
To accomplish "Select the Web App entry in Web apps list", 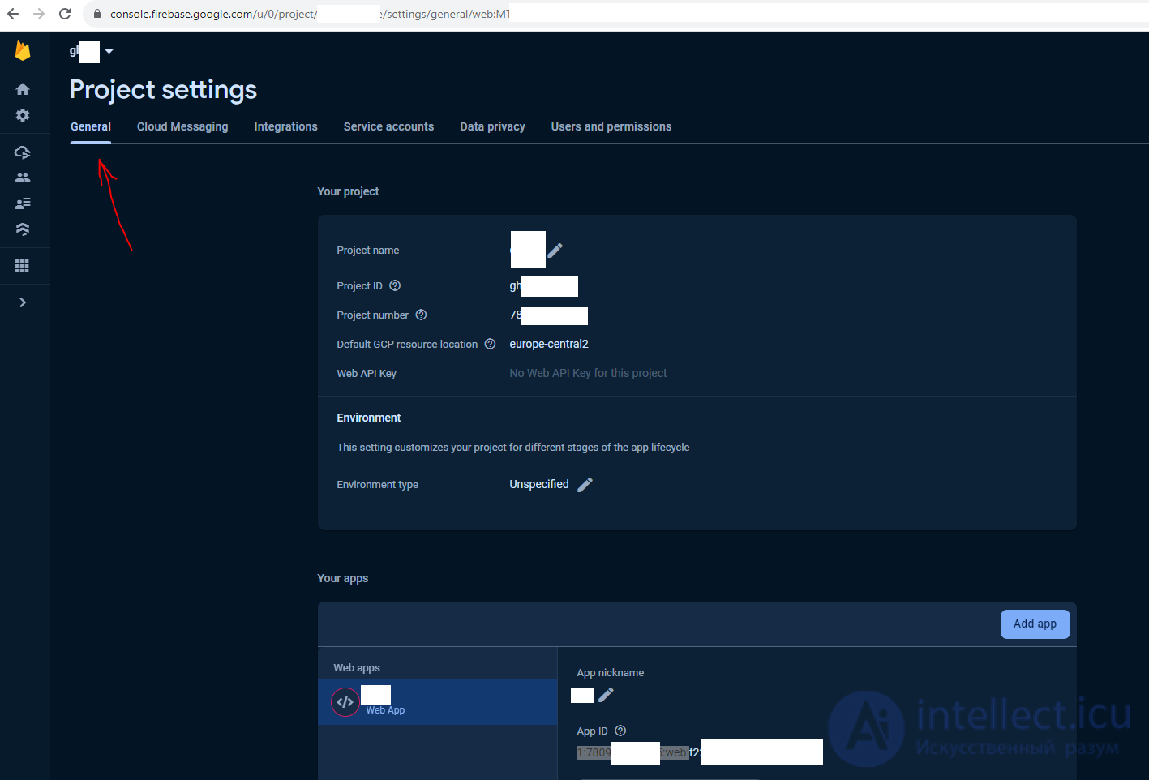I will [438, 702].
